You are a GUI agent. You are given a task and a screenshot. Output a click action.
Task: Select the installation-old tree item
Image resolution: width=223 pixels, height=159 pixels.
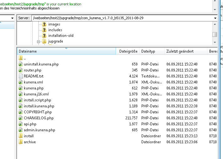61,36
